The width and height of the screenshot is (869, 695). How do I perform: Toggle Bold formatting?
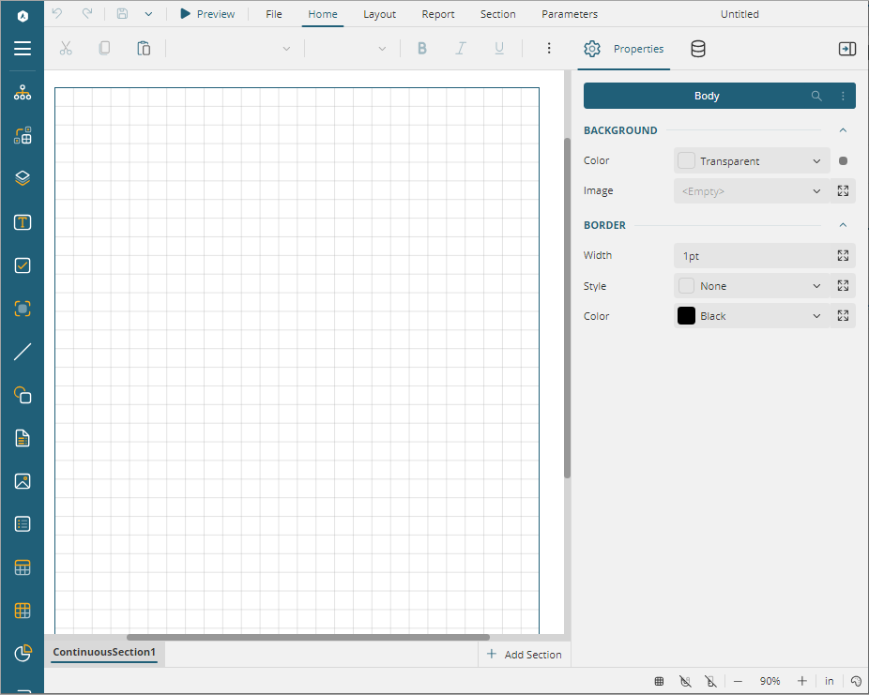point(421,49)
